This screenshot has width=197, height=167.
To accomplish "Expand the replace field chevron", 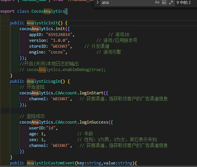I will pos(98,2).
